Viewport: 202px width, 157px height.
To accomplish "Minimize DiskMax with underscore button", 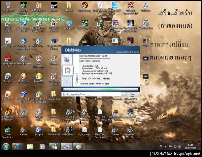I will pos(123,94).
